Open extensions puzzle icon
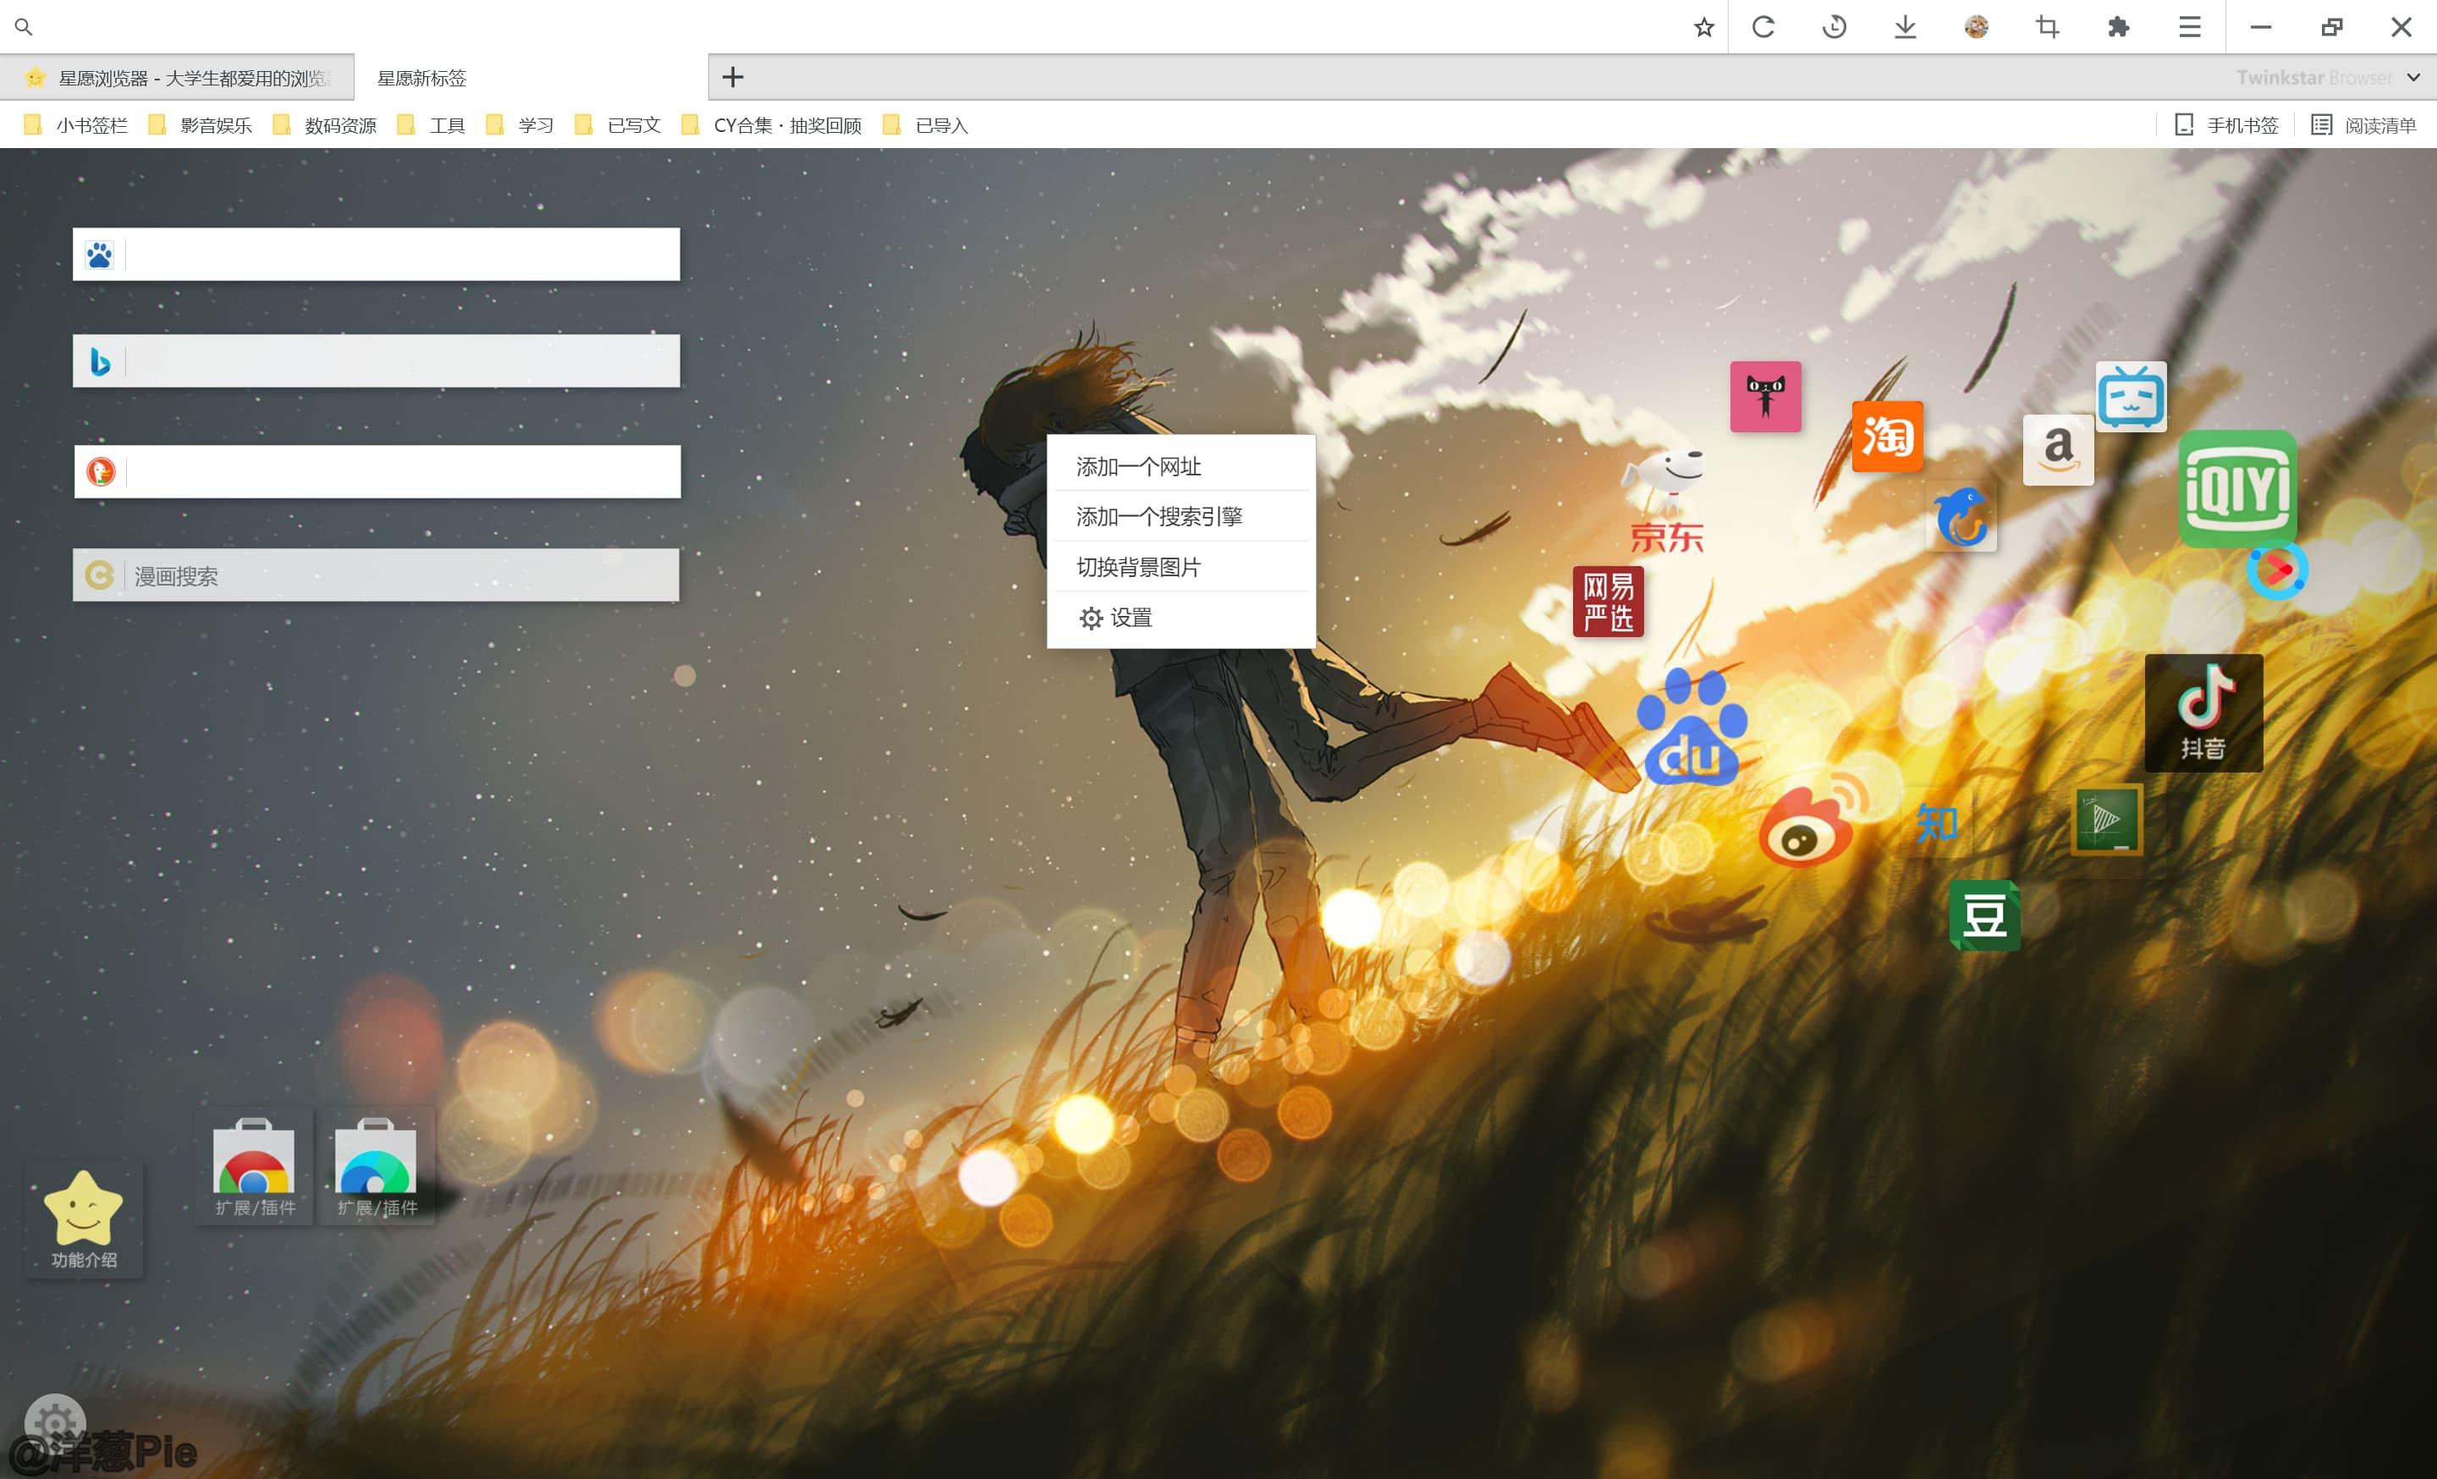Image resolution: width=2437 pixels, height=1479 pixels. pos(2117,27)
